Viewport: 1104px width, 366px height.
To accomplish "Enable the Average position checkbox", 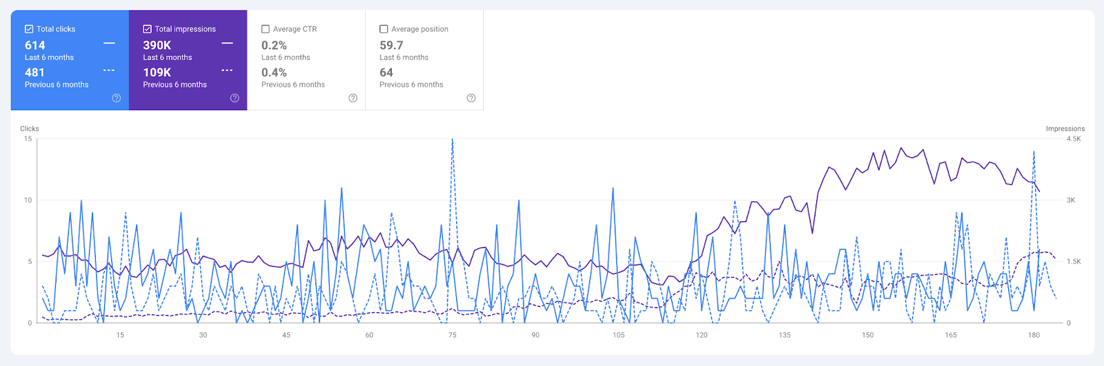I will [384, 29].
